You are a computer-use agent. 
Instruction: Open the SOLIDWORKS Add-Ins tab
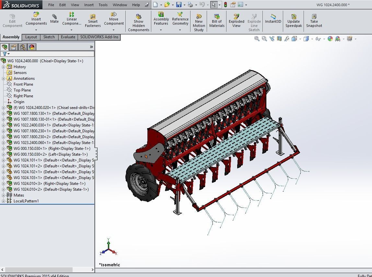[x=99, y=37]
